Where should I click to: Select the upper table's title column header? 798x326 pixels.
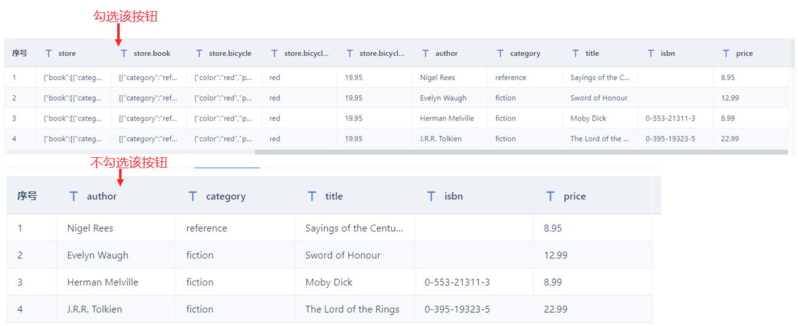[592, 53]
